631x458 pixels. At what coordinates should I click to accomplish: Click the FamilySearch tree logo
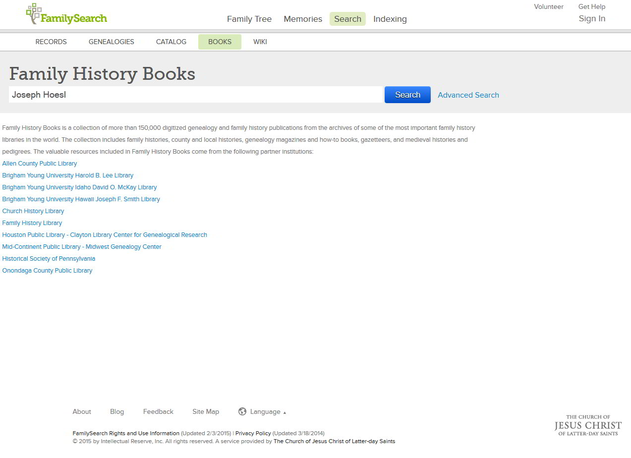[x=66, y=14]
